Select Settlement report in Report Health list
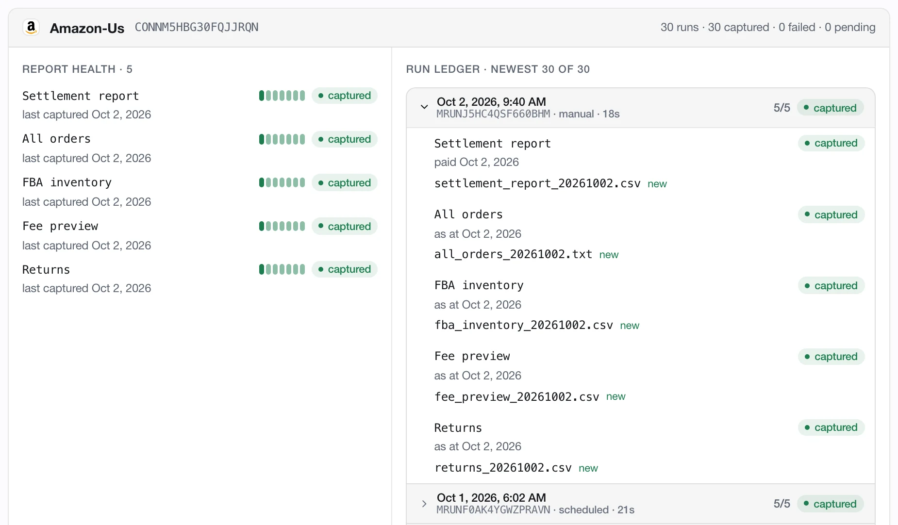 click(81, 96)
